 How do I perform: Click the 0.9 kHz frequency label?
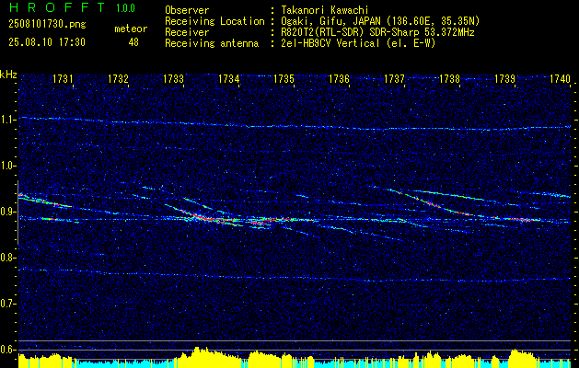[7, 212]
